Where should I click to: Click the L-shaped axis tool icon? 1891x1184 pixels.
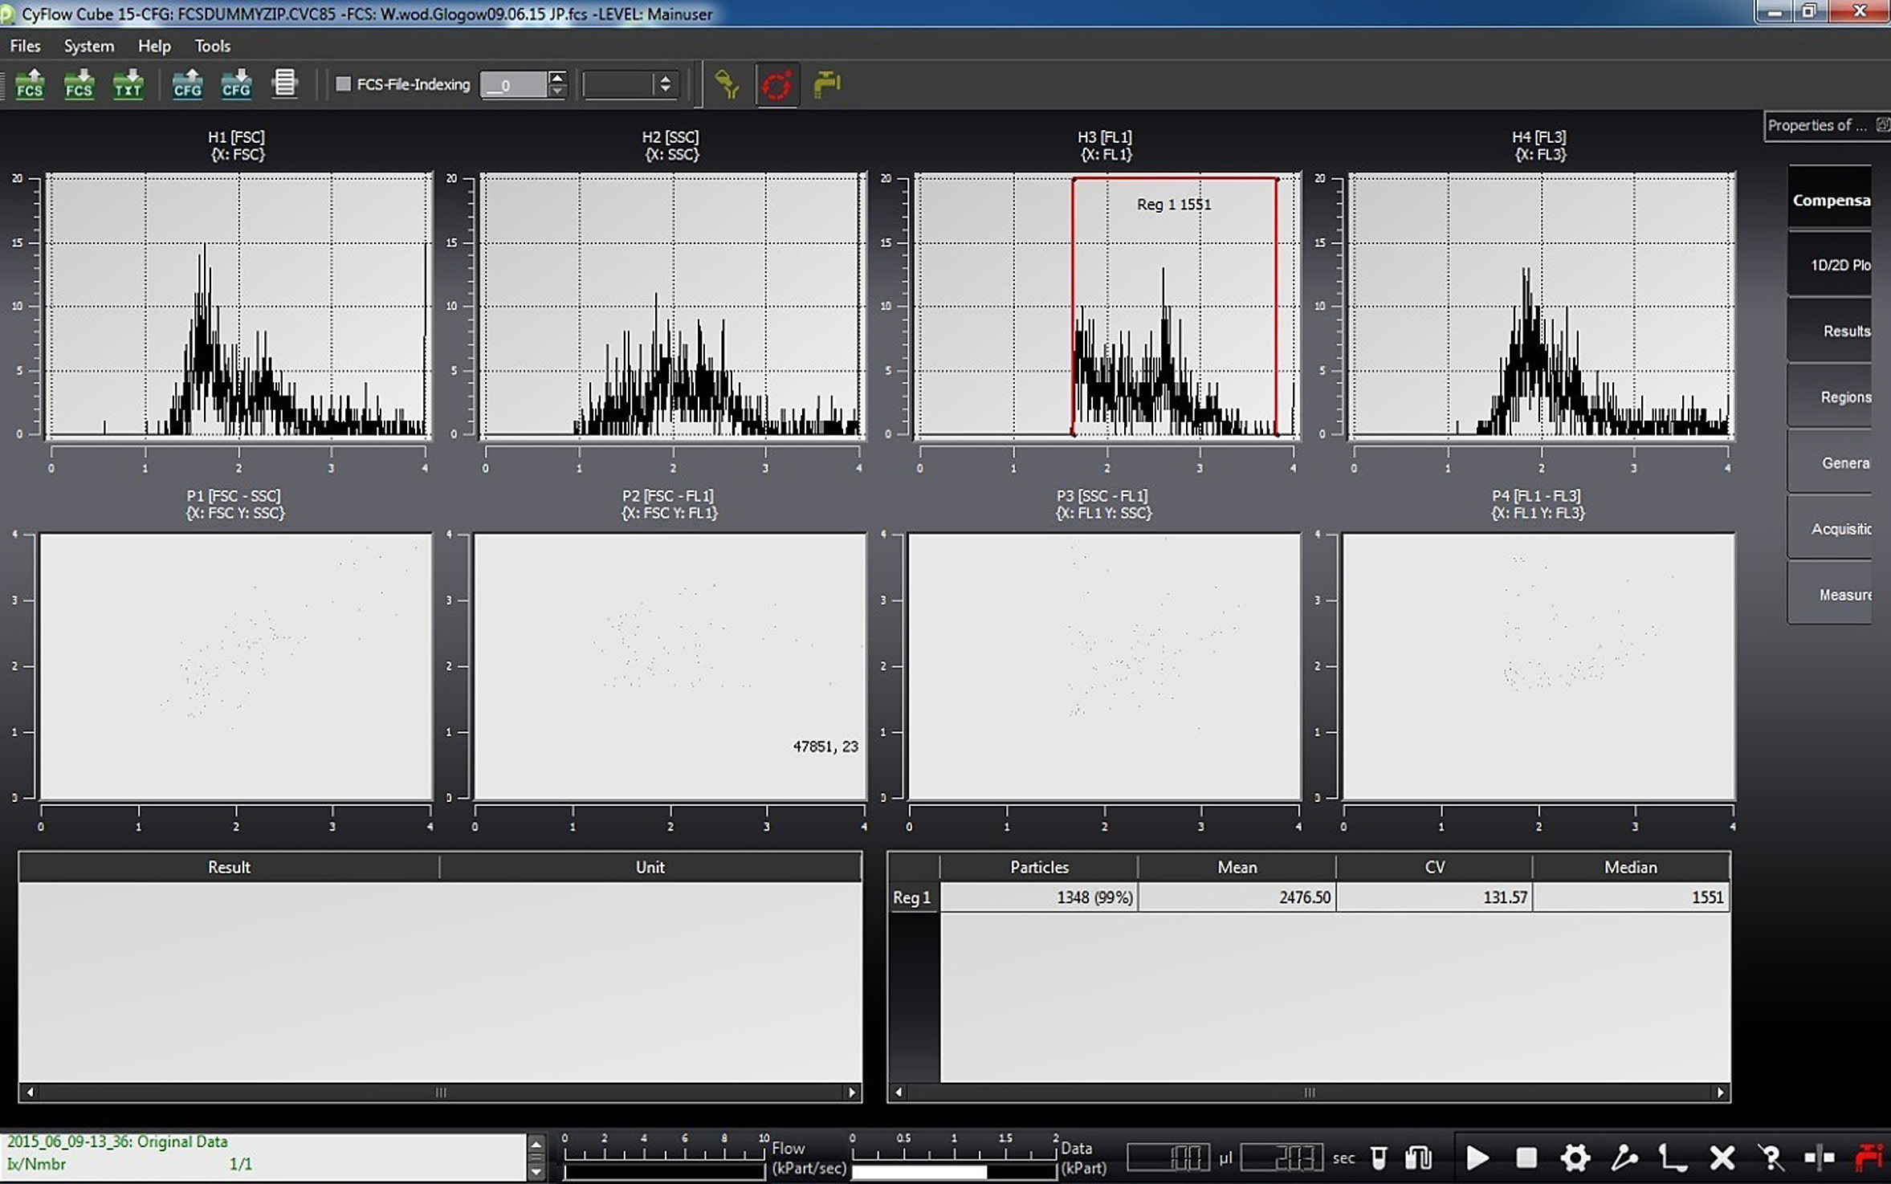1673,1158
